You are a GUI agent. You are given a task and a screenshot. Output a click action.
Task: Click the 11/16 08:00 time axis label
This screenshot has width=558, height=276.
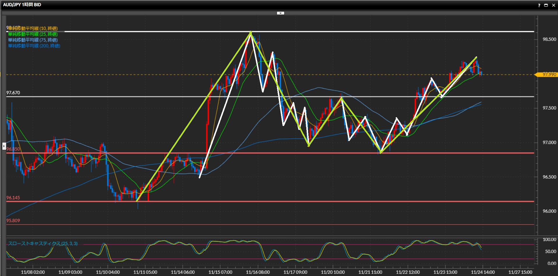[258, 272]
